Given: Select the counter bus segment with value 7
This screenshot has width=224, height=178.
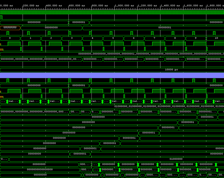Looking at the screenshot, I should tap(154, 38).
